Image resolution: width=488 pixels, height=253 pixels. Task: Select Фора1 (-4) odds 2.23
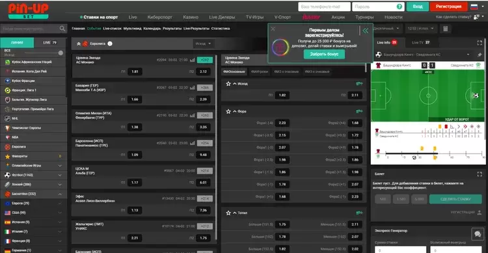pos(282,123)
